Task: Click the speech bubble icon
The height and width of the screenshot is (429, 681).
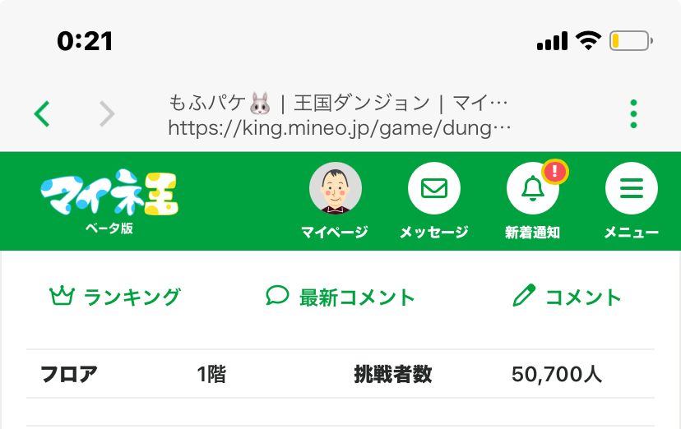Action: pos(277,295)
